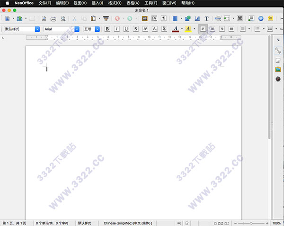Click the Insert Comment note icon
This screenshot has height=226, width=284.
(270, 18)
